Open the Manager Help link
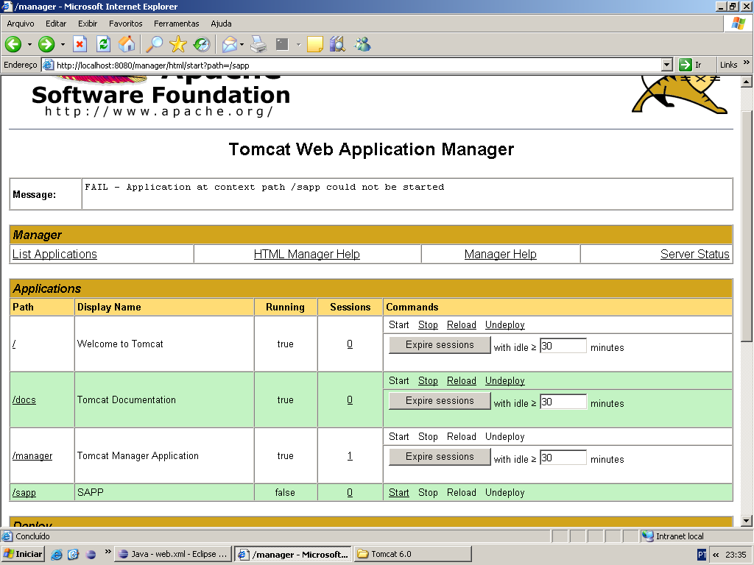 500,254
